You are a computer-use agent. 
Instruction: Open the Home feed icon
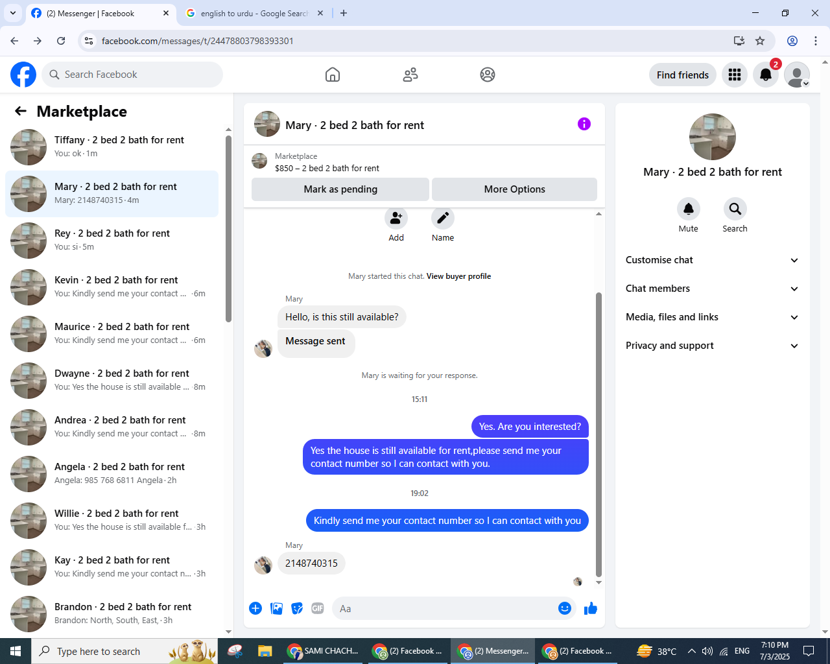coord(333,75)
